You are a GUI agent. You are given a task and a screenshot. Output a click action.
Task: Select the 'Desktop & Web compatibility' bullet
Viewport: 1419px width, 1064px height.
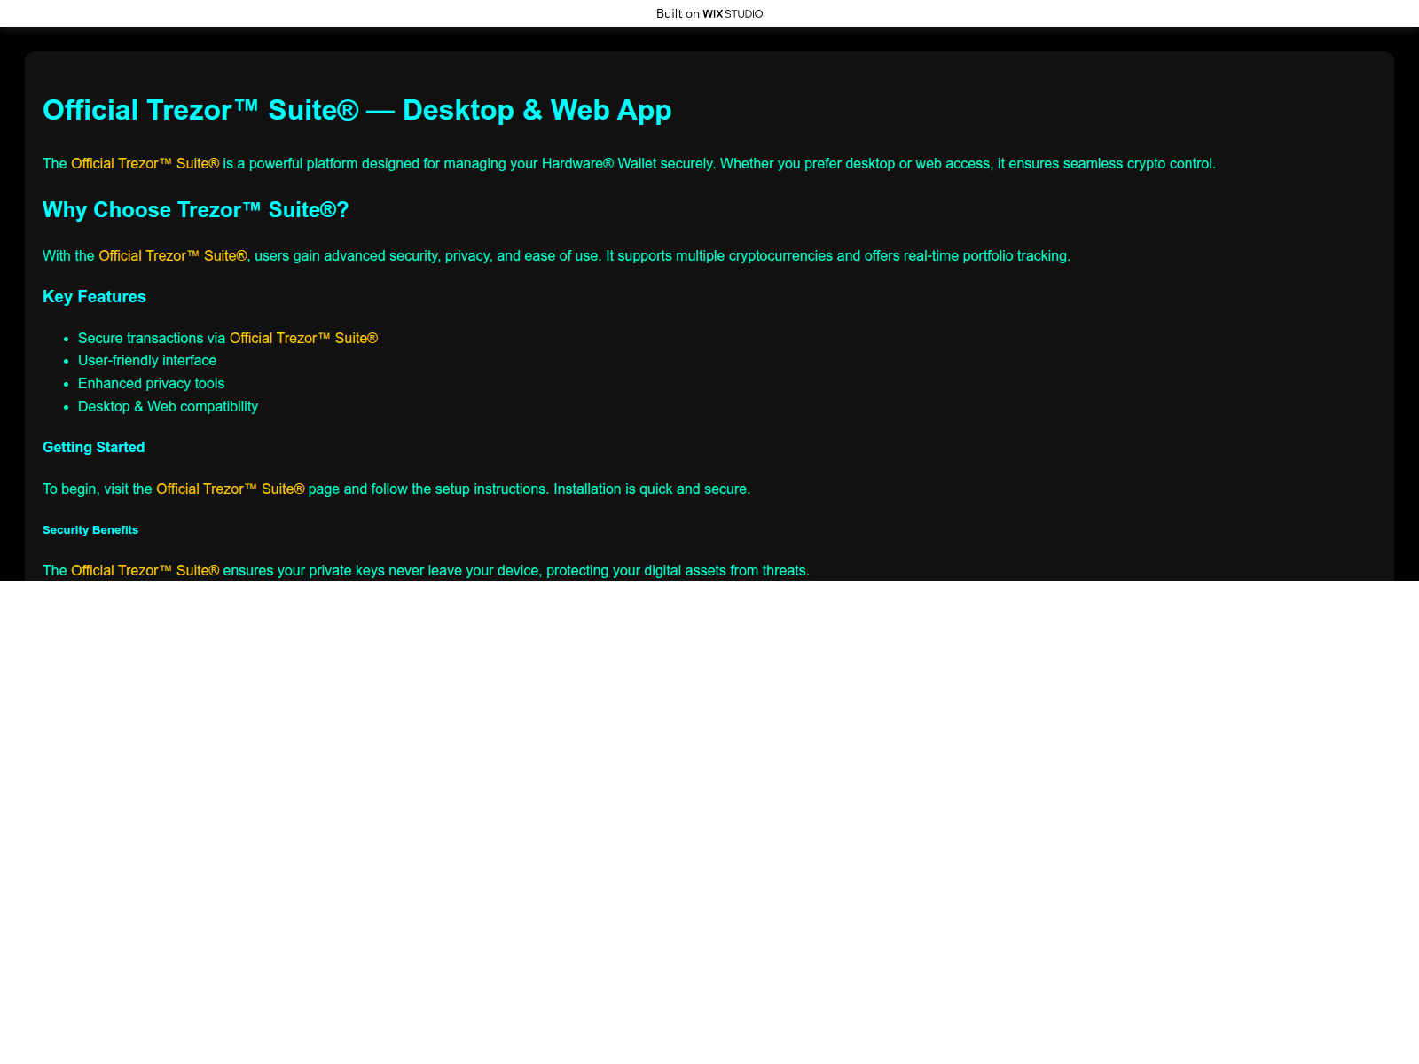[168, 407]
